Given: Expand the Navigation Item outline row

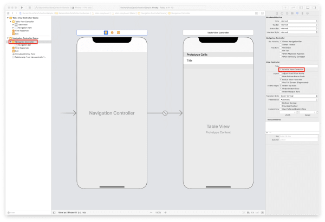Looking at the screenshot, I should [13, 28].
